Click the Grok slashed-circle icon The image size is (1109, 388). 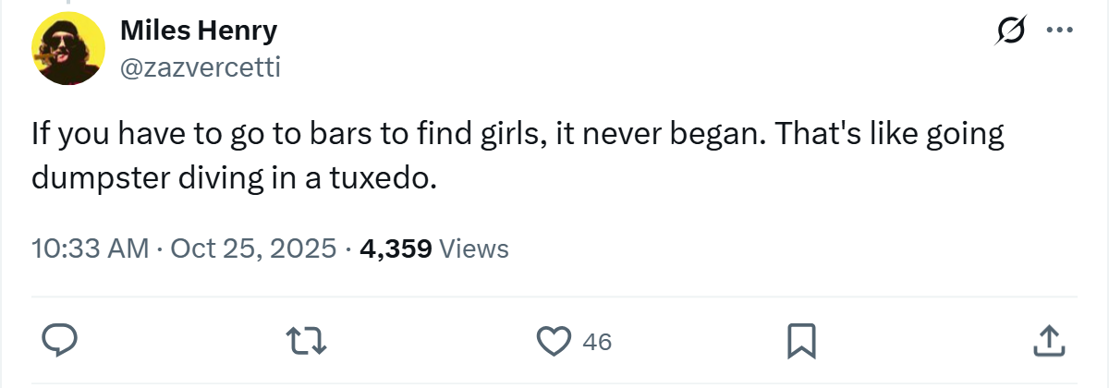click(x=1010, y=31)
